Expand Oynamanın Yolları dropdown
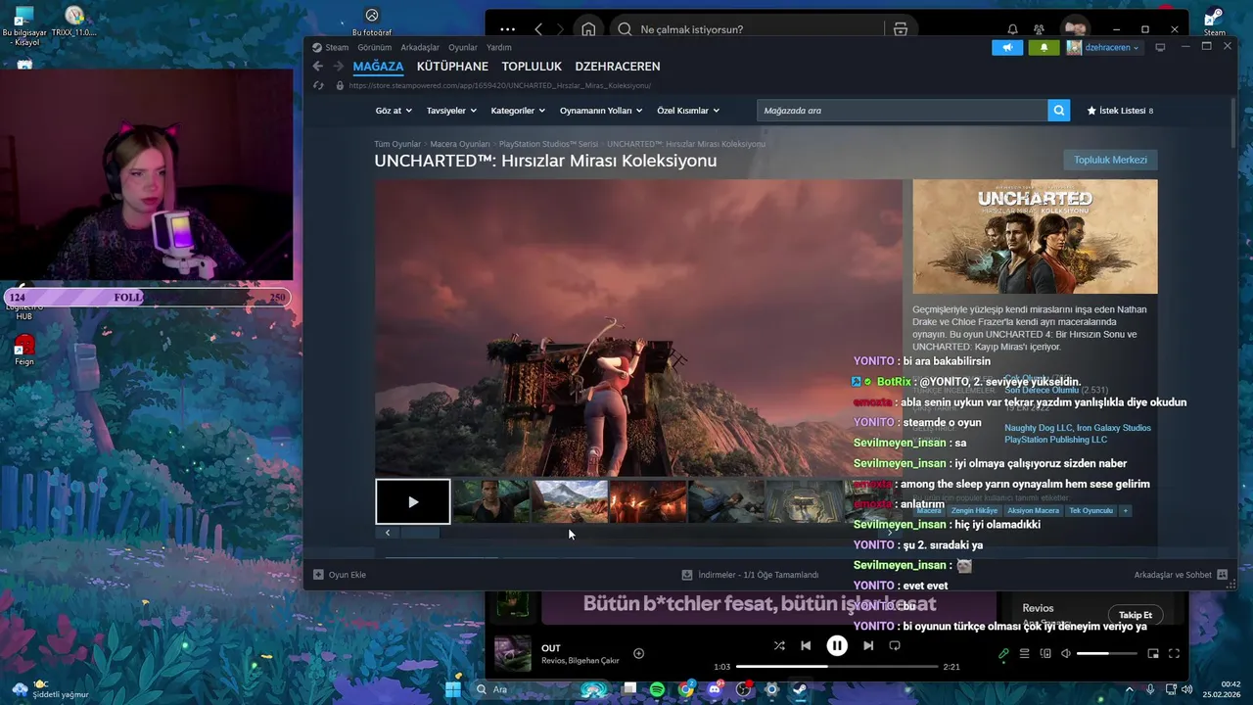 pos(601,111)
